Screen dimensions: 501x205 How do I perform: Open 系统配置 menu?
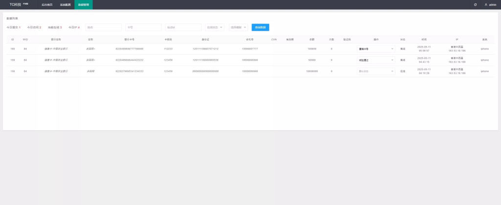pos(65,5)
